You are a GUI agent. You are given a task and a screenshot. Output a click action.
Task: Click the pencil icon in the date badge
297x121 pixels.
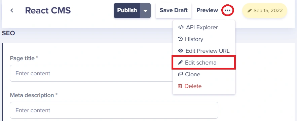click(x=250, y=11)
